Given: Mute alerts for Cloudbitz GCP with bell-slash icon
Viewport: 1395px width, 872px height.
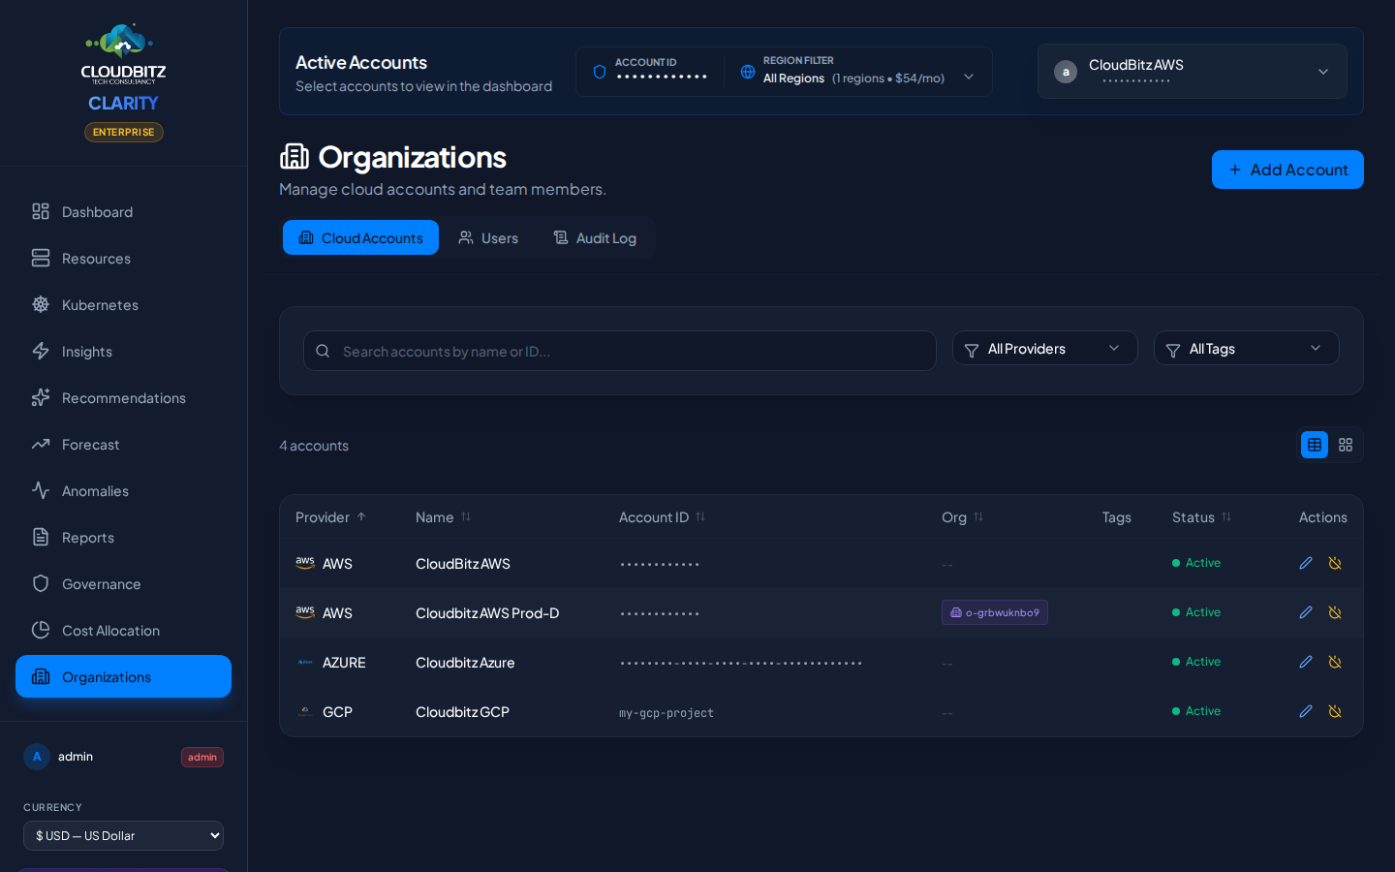Looking at the screenshot, I should [x=1335, y=711].
